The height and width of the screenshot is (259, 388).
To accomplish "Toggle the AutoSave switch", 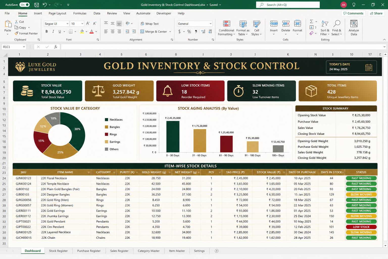I will click(25, 5).
